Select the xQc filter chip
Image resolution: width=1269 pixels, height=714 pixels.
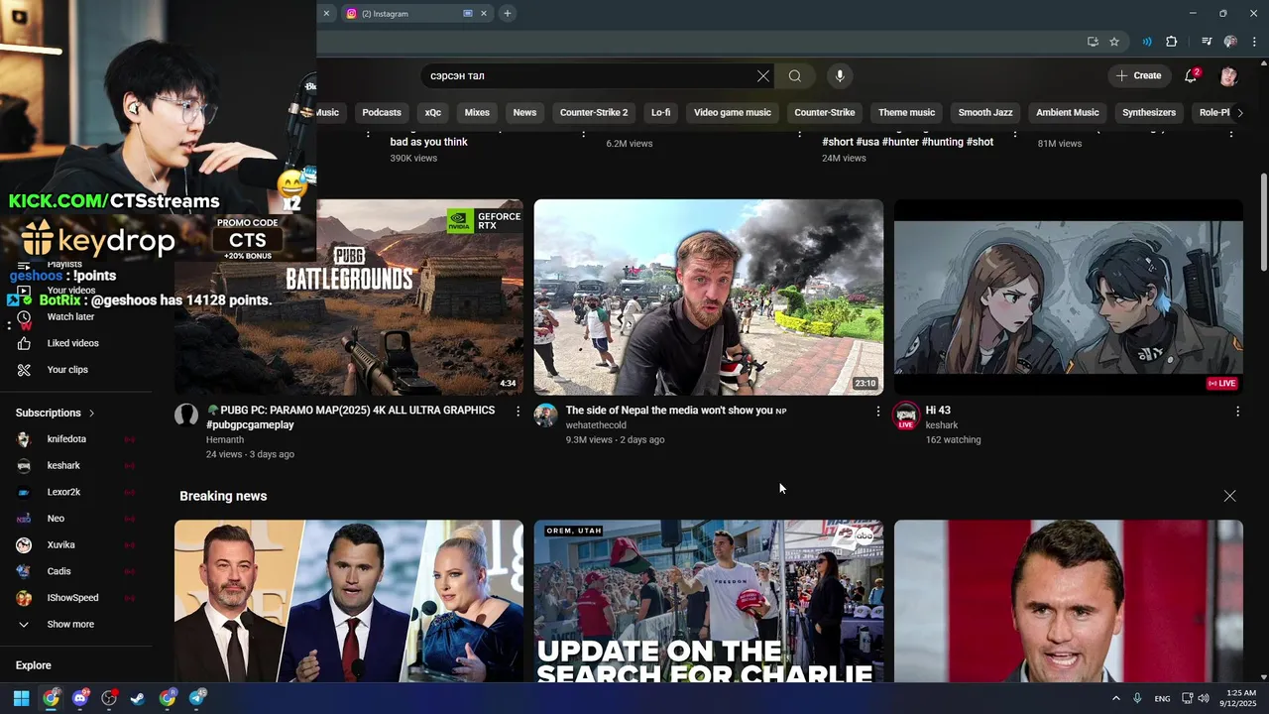(x=433, y=112)
